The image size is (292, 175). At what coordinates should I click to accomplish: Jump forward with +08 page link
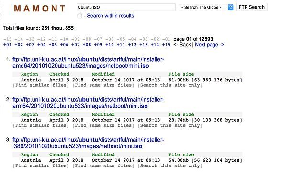pos(87,45)
